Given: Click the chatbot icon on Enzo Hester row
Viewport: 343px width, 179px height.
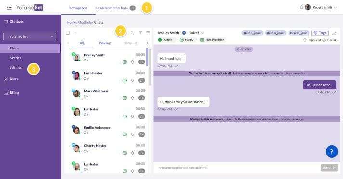Looking at the screenshot, I should coord(125,81).
